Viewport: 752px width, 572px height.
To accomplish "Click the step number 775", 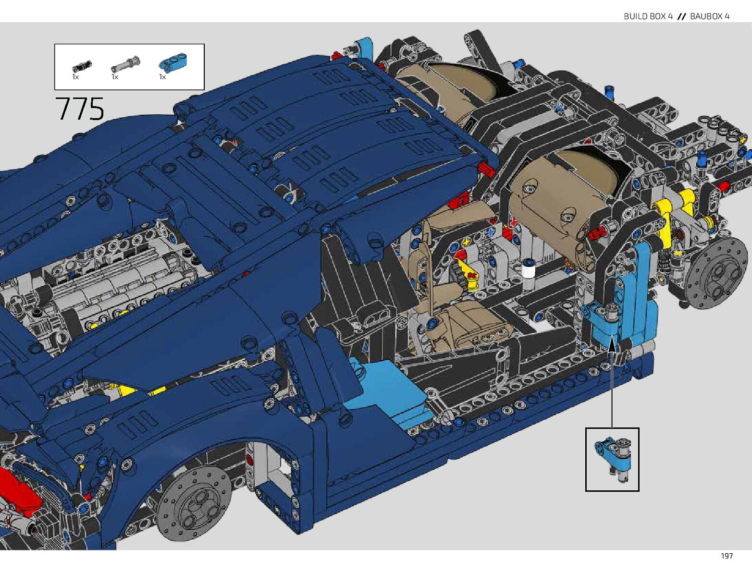I will tap(80, 109).
